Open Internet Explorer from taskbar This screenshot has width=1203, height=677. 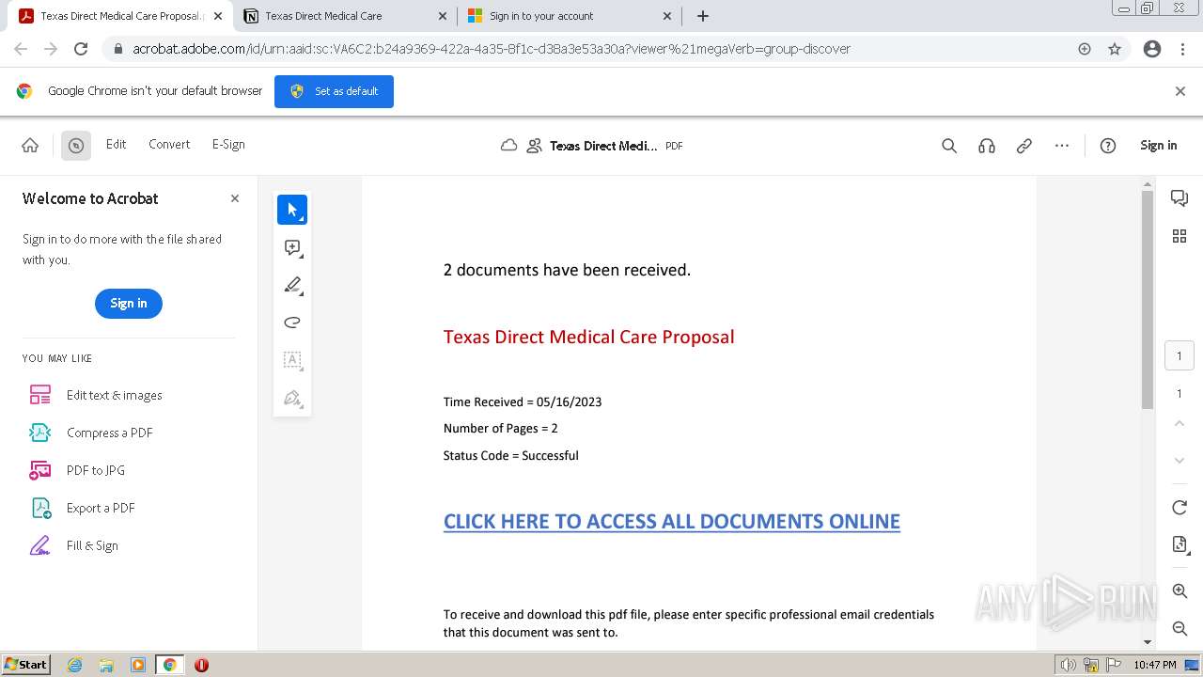(75, 665)
